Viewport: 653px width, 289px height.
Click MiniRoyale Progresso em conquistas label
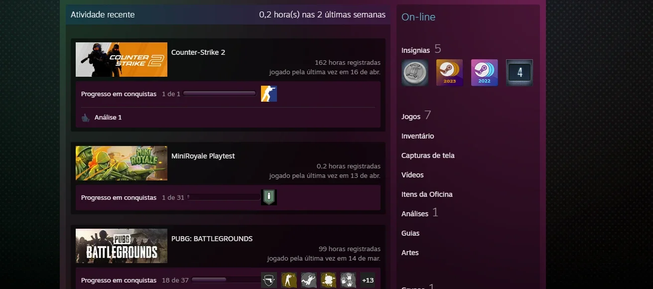119,197
